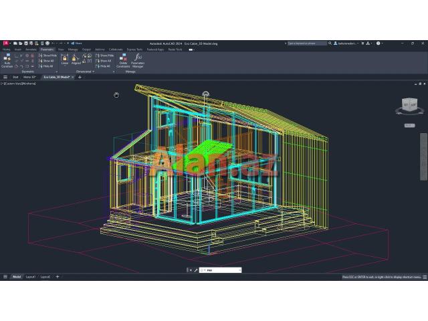428x321 pixels.
Task: Open the signed-in user account dropdown
Action: click(x=346, y=43)
